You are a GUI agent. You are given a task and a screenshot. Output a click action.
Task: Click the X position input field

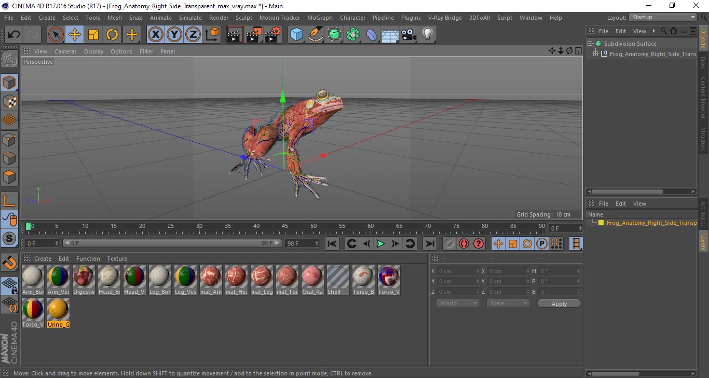tap(459, 271)
